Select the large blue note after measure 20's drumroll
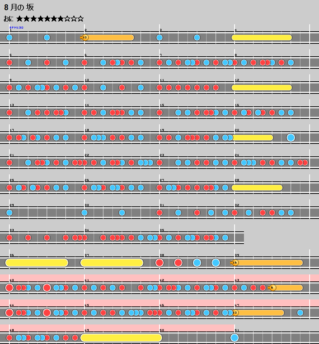Image resolution: width=319 pixels, height=344 pixels. [x=290, y=138]
